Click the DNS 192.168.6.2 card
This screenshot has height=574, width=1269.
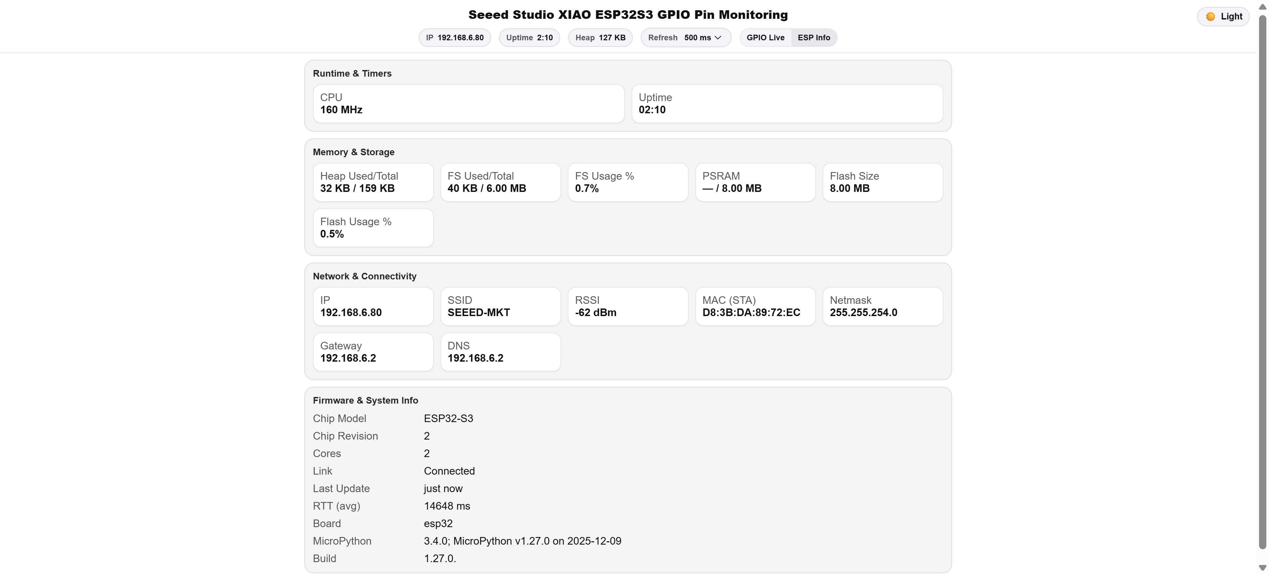click(x=500, y=352)
